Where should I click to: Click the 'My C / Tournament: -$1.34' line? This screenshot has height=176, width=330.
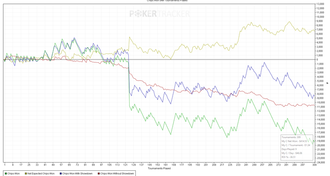point(296,145)
